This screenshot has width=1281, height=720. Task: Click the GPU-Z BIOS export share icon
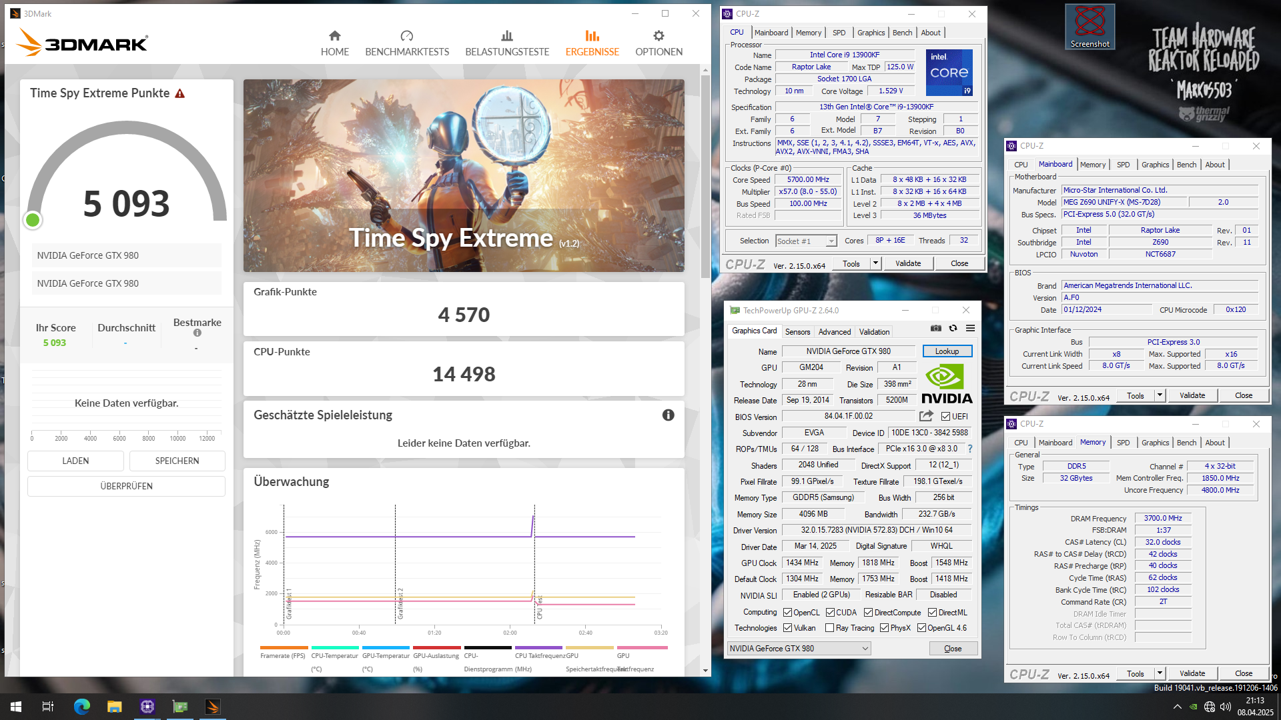tap(926, 416)
